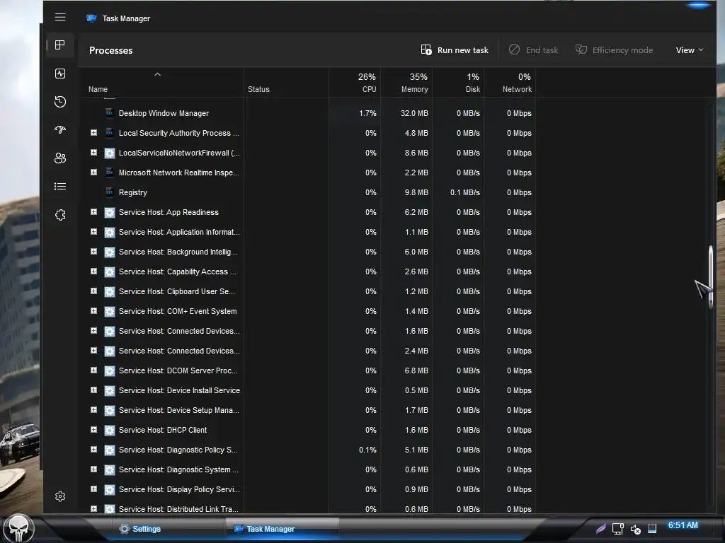The height and width of the screenshot is (543, 725).
Task: Expand Microsoft Network Realtime Inspection row
Action: (94, 173)
